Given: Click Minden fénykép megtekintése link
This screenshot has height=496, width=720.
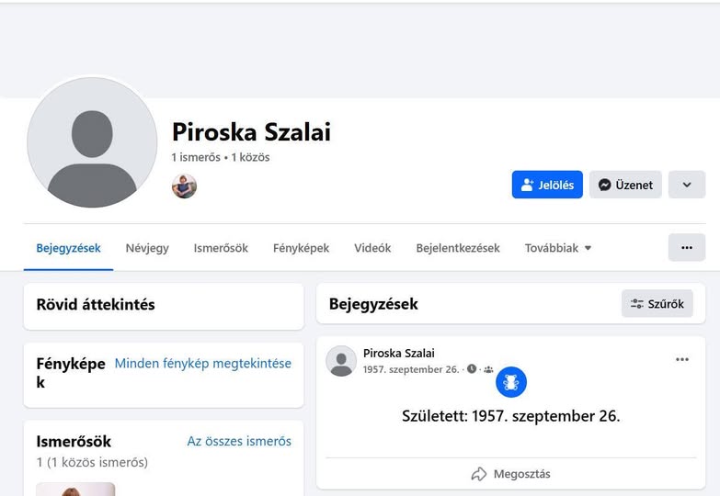Looking at the screenshot, I should click(x=202, y=364).
